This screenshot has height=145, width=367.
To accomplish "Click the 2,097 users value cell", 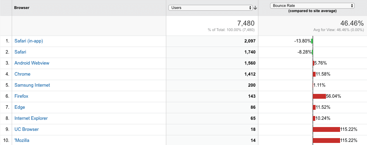I will [x=249, y=41].
